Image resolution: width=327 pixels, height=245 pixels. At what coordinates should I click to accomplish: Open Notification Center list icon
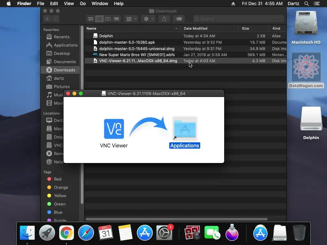coord(317,4)
